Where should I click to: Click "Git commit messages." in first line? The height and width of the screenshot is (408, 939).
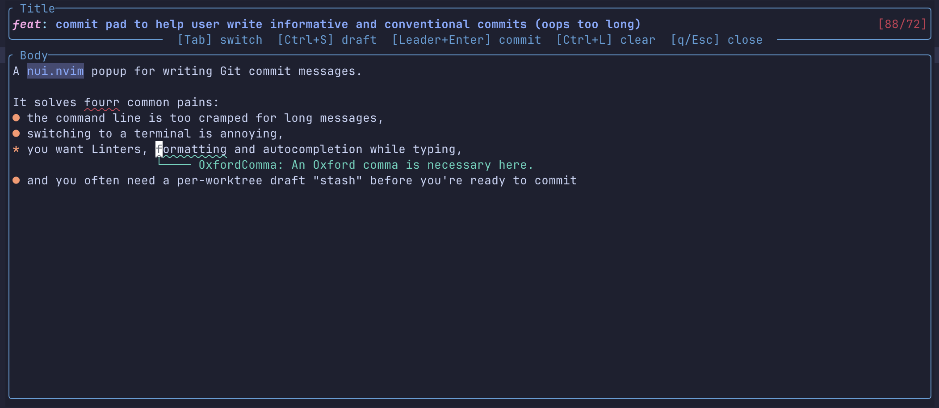(291, 71)
